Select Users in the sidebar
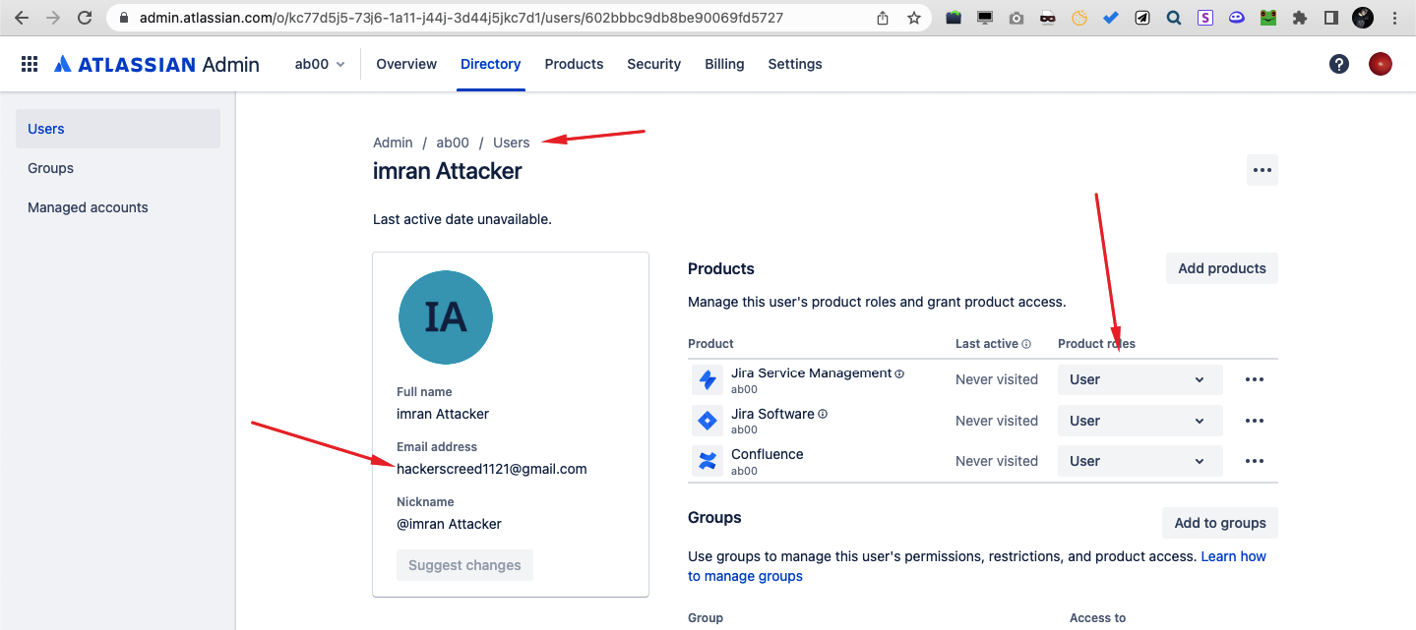 point(118,129)
